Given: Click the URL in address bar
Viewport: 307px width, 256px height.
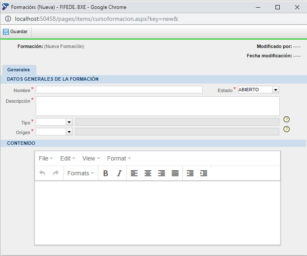Looking at the screenshot, I should coord(96,19).
